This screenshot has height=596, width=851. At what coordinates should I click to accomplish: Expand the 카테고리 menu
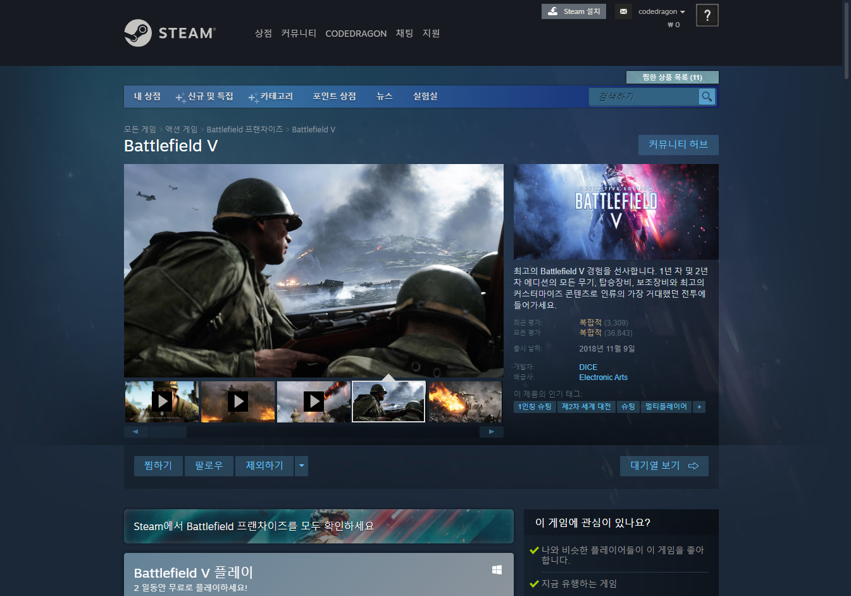click(271, 96)
